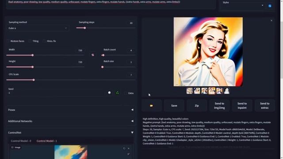The height and width of the screenshot is (159, 283).
Task: Click the undo icon on the ControlNet image
Action: 124,148
